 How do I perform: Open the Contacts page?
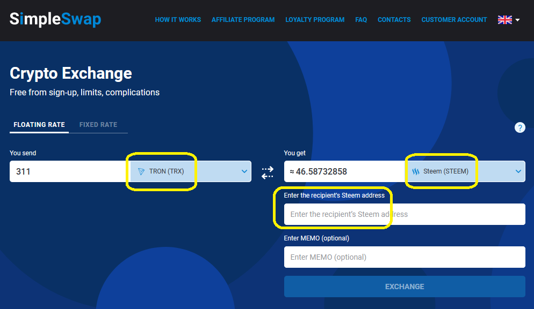point(394,20)
